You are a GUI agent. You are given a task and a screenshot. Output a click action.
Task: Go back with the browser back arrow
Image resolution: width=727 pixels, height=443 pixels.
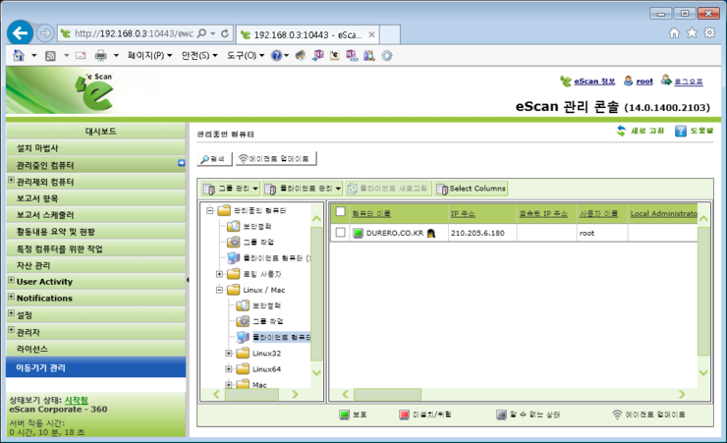(x=21, y=32)
